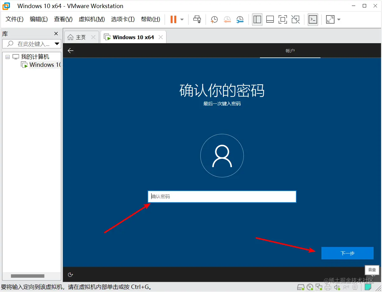
Task: Click the hard disk status bar icon
Action: point(301,287)
